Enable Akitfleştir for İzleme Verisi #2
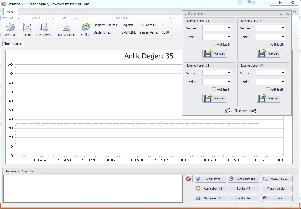 pyautogui.click(x=268, y=45)
